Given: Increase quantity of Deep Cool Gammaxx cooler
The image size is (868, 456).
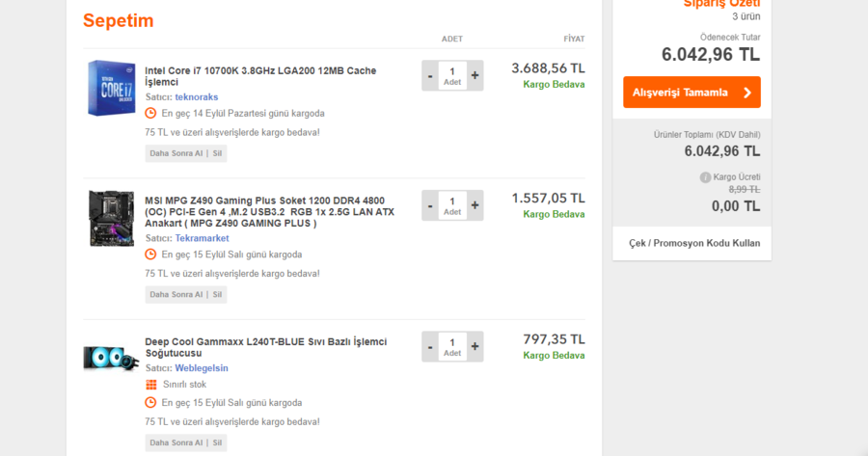Looking at the screenshot, I should click(x=475, y=346).
